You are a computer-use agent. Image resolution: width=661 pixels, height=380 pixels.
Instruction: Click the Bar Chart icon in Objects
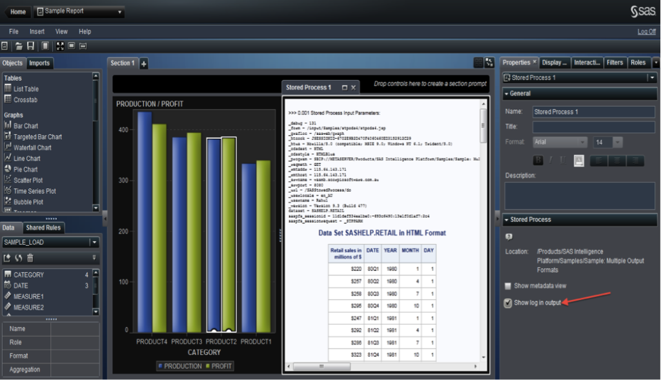tap(8, 125)
